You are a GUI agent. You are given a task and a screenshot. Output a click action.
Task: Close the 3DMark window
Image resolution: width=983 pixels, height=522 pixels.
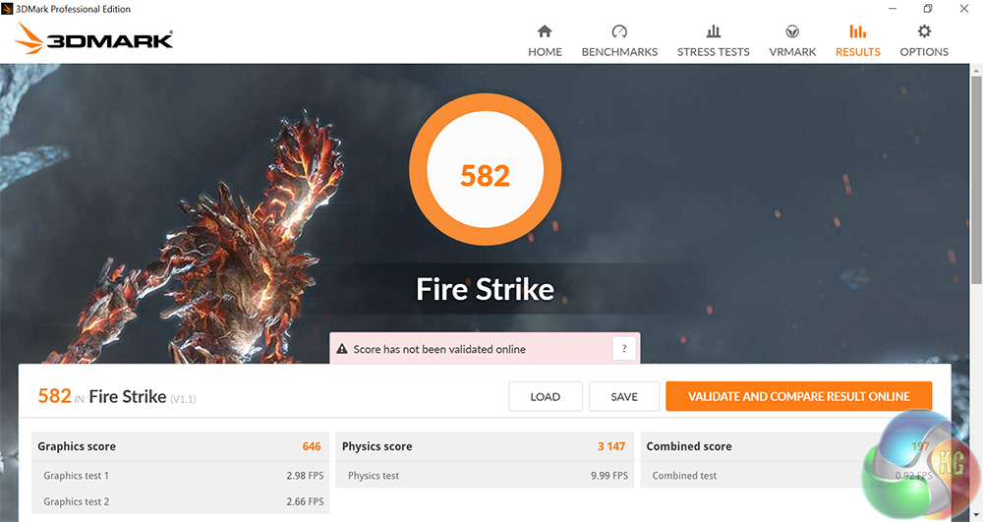tap(964, 9)
